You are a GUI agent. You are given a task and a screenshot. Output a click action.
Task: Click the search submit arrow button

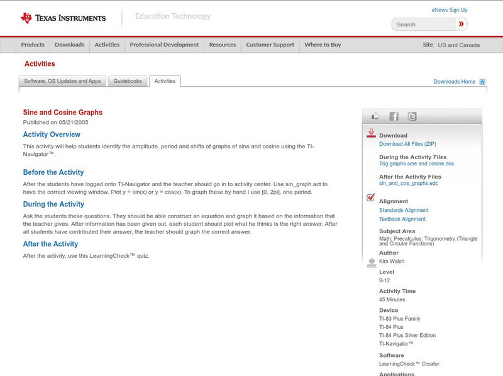[462, 24]
